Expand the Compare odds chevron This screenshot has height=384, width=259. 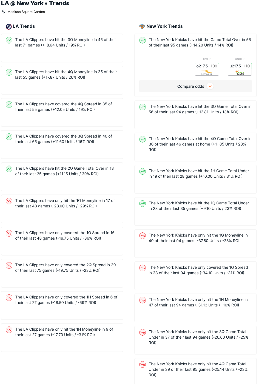210,86
